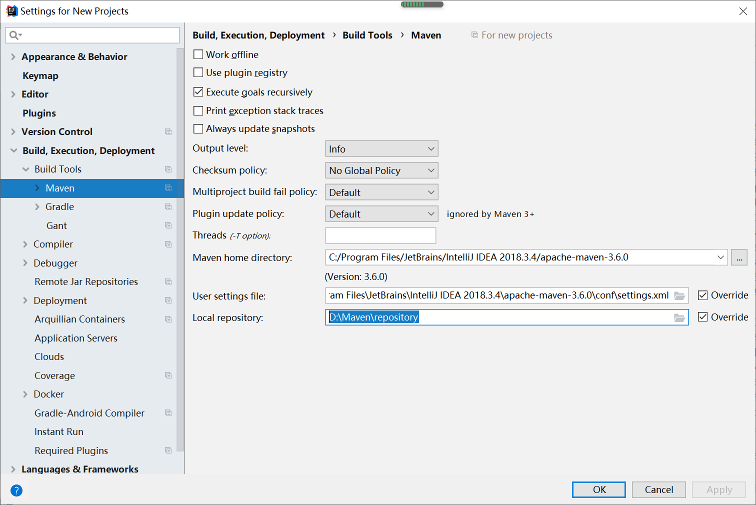Confirm settings with the OK button
This screenshot has height=505, width=756.
tap(598, 489)
